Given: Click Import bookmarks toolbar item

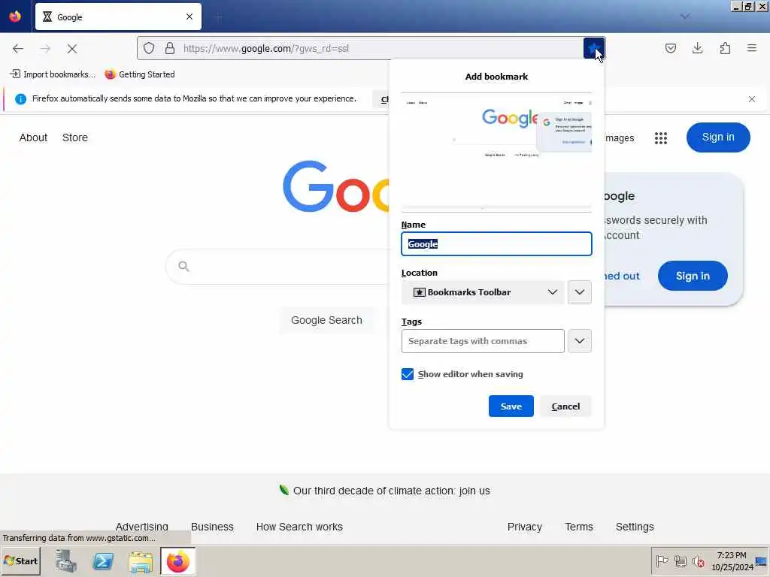Looking at the screenshot, I should [x=53, y=74].
